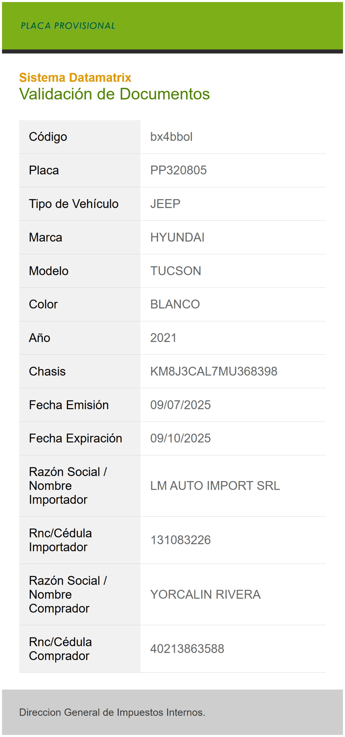The width and height of the screenshot is (345, 737).
Task: Click the expiration date 09/10/2025
Action: click(180, 438)
